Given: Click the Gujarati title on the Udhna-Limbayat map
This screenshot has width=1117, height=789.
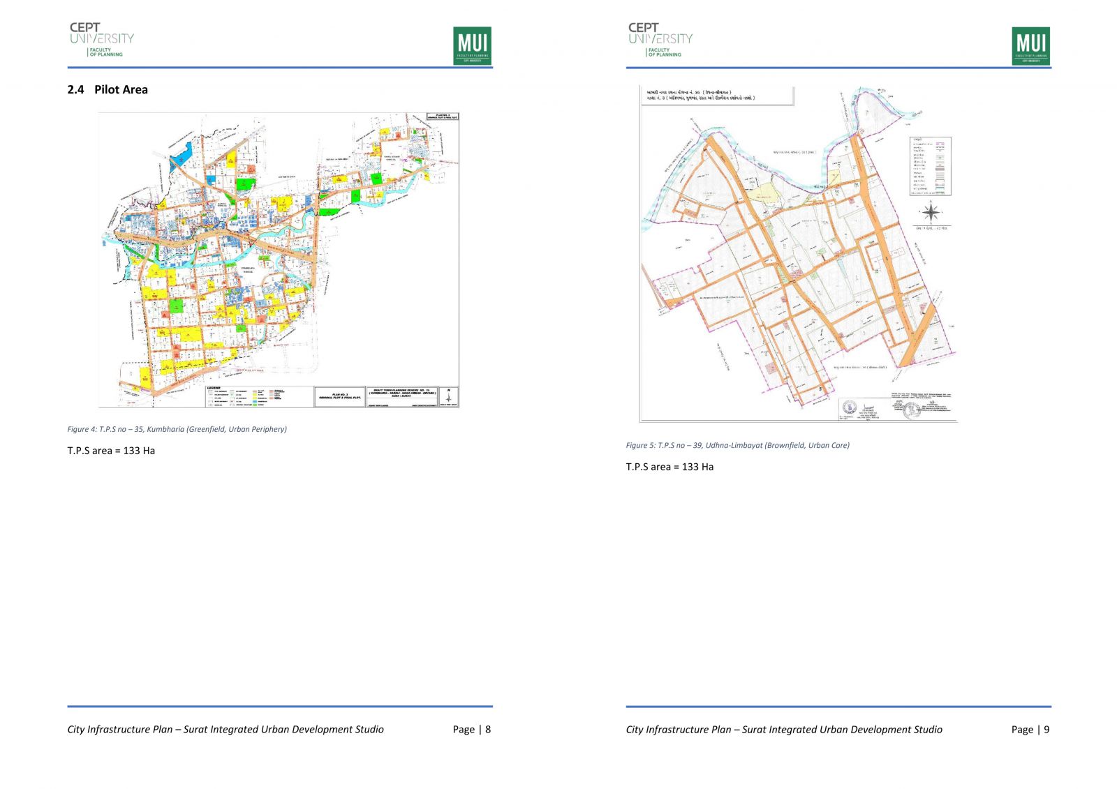Looking at the screenshot, I should pyautogui.click(x=700, y=95).
